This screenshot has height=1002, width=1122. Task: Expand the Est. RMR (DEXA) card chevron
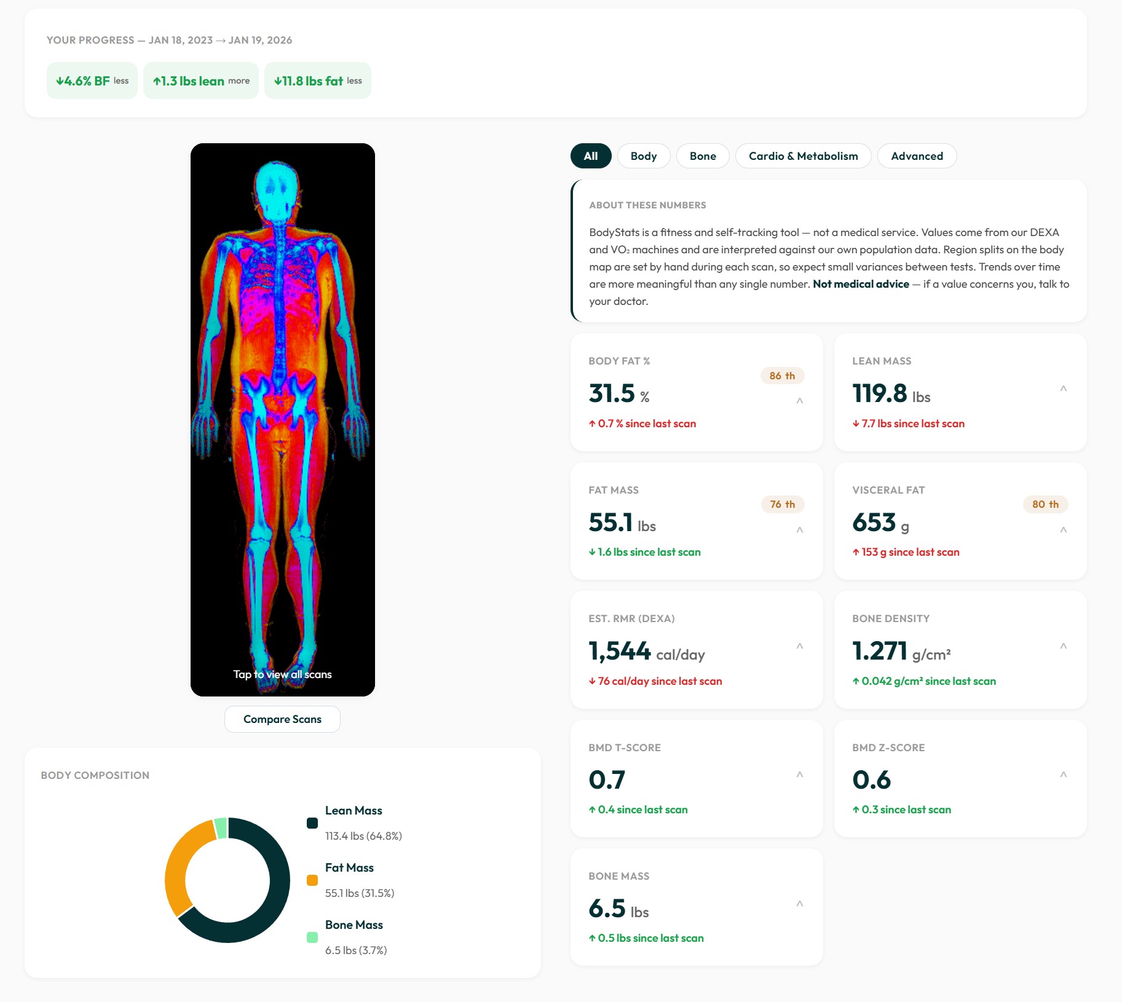[800, 646]
